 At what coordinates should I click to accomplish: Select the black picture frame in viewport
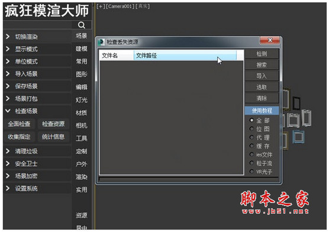pos(296,103)
